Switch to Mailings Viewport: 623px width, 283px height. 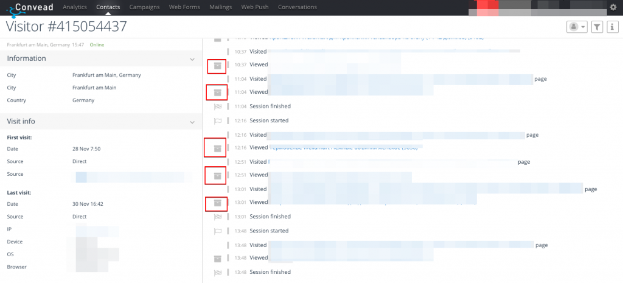(220, 7)
